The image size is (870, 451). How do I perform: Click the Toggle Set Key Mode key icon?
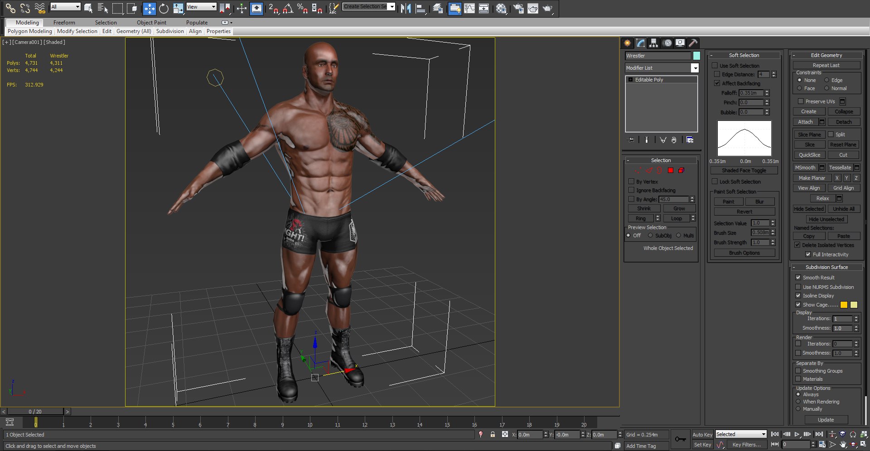click(x=681, y=439)
